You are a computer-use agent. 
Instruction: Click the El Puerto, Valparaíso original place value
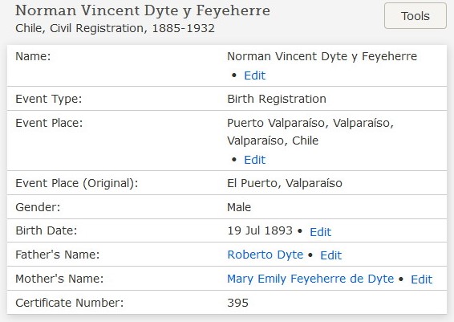pos(285,183)
